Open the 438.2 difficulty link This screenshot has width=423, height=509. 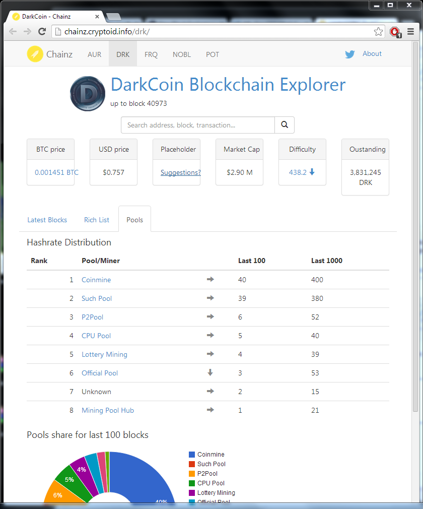click(298, 172)
